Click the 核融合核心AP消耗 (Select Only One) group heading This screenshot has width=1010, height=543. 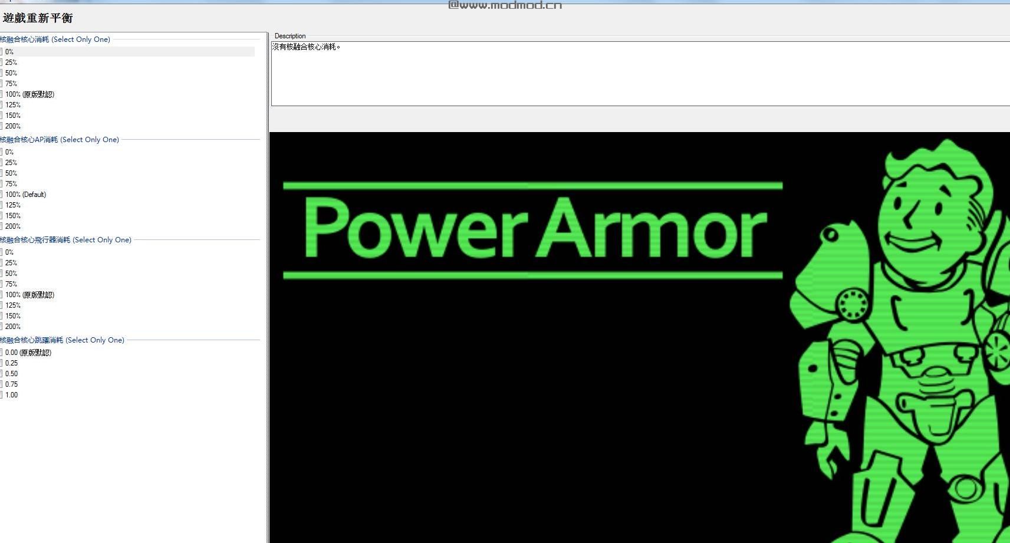click(x=60, y=140)
